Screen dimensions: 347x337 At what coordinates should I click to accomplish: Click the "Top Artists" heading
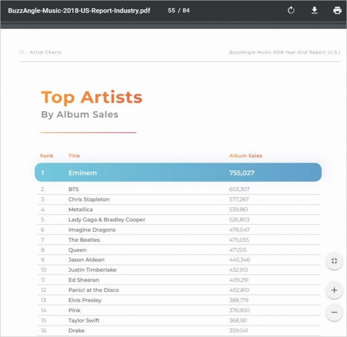pos(91,97)
